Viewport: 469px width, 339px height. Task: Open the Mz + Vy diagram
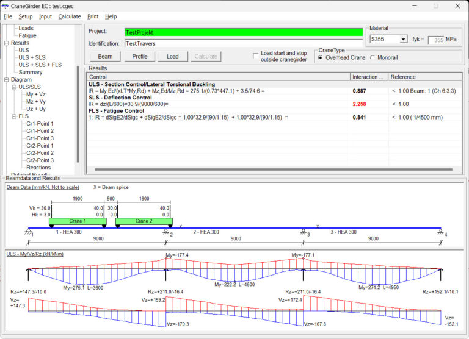[x=35, y=102]
